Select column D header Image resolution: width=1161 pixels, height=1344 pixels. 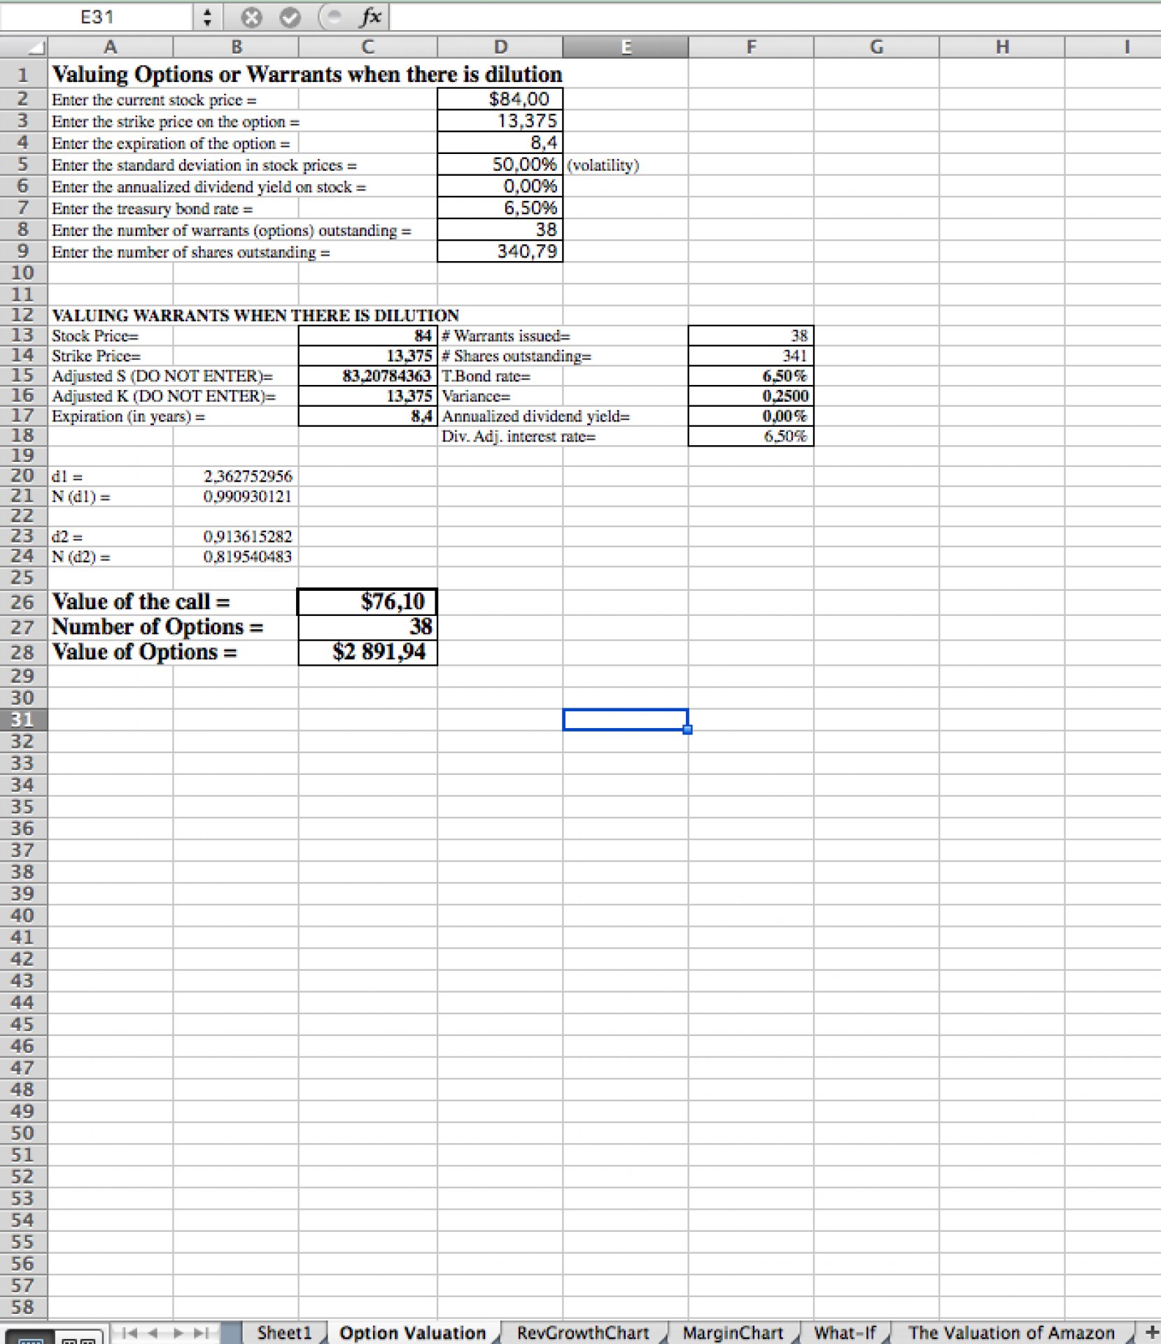[x=500, y=47]
